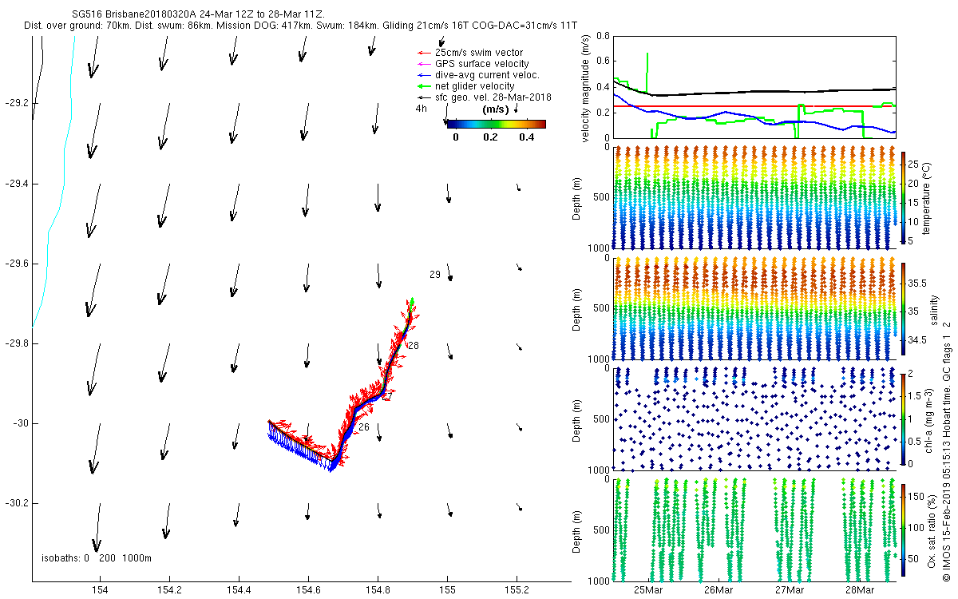
Task: Click green arrowhead at glider track end
Action: pyautogui.click(x=411, y=301)
